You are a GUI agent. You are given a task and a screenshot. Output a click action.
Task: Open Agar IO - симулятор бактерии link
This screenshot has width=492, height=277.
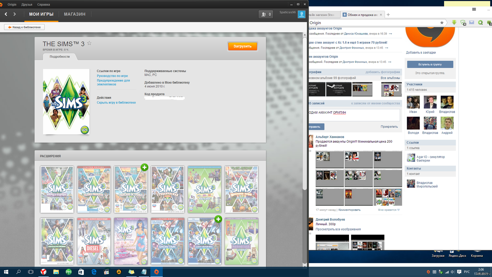click(x=430, y=159)
